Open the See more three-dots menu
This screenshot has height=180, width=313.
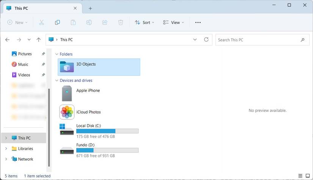pos(198,22)
